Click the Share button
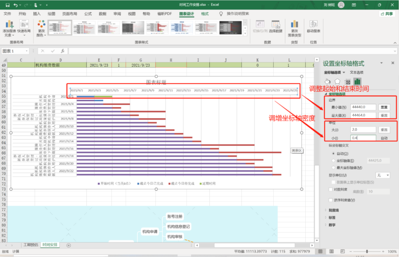The height and width of the screenshot is (257, 399). pyautogui.click(x=387, y=14)
